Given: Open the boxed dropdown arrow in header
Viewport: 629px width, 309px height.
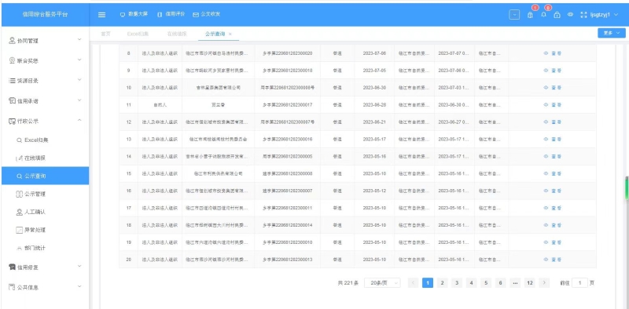Looking at the screenshot, I should [514, 15].
